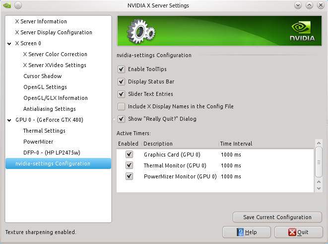Minimize the NVIDIA X Server Settings window

298,5
